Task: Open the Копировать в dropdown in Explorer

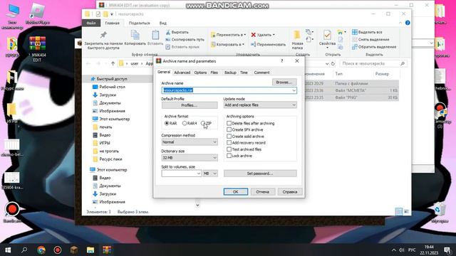Action: (x=228, y=44)
